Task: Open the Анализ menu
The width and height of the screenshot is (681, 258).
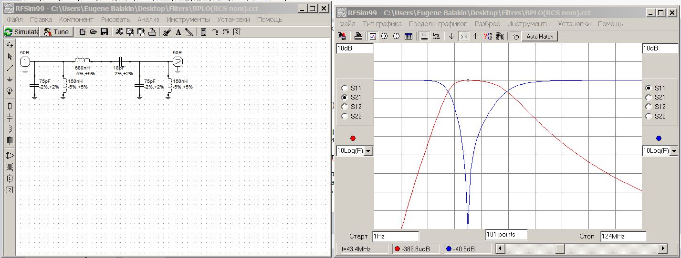Action: tap(148, 20)
